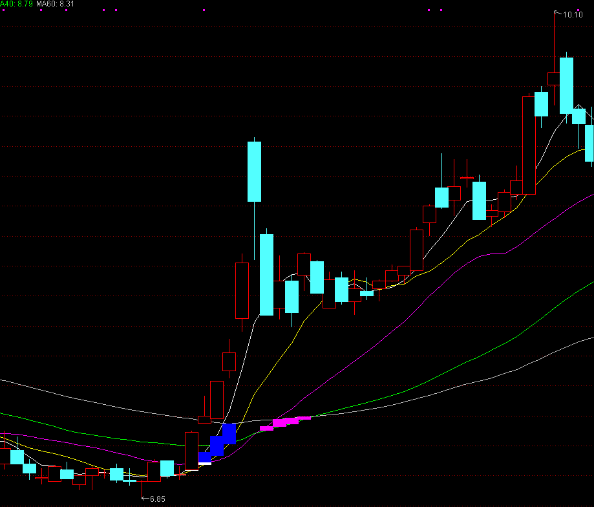Click the 10.10 high price label

pos(573,14)
